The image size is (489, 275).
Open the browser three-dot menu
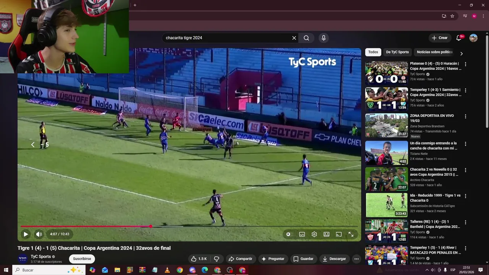click(483, 16)
